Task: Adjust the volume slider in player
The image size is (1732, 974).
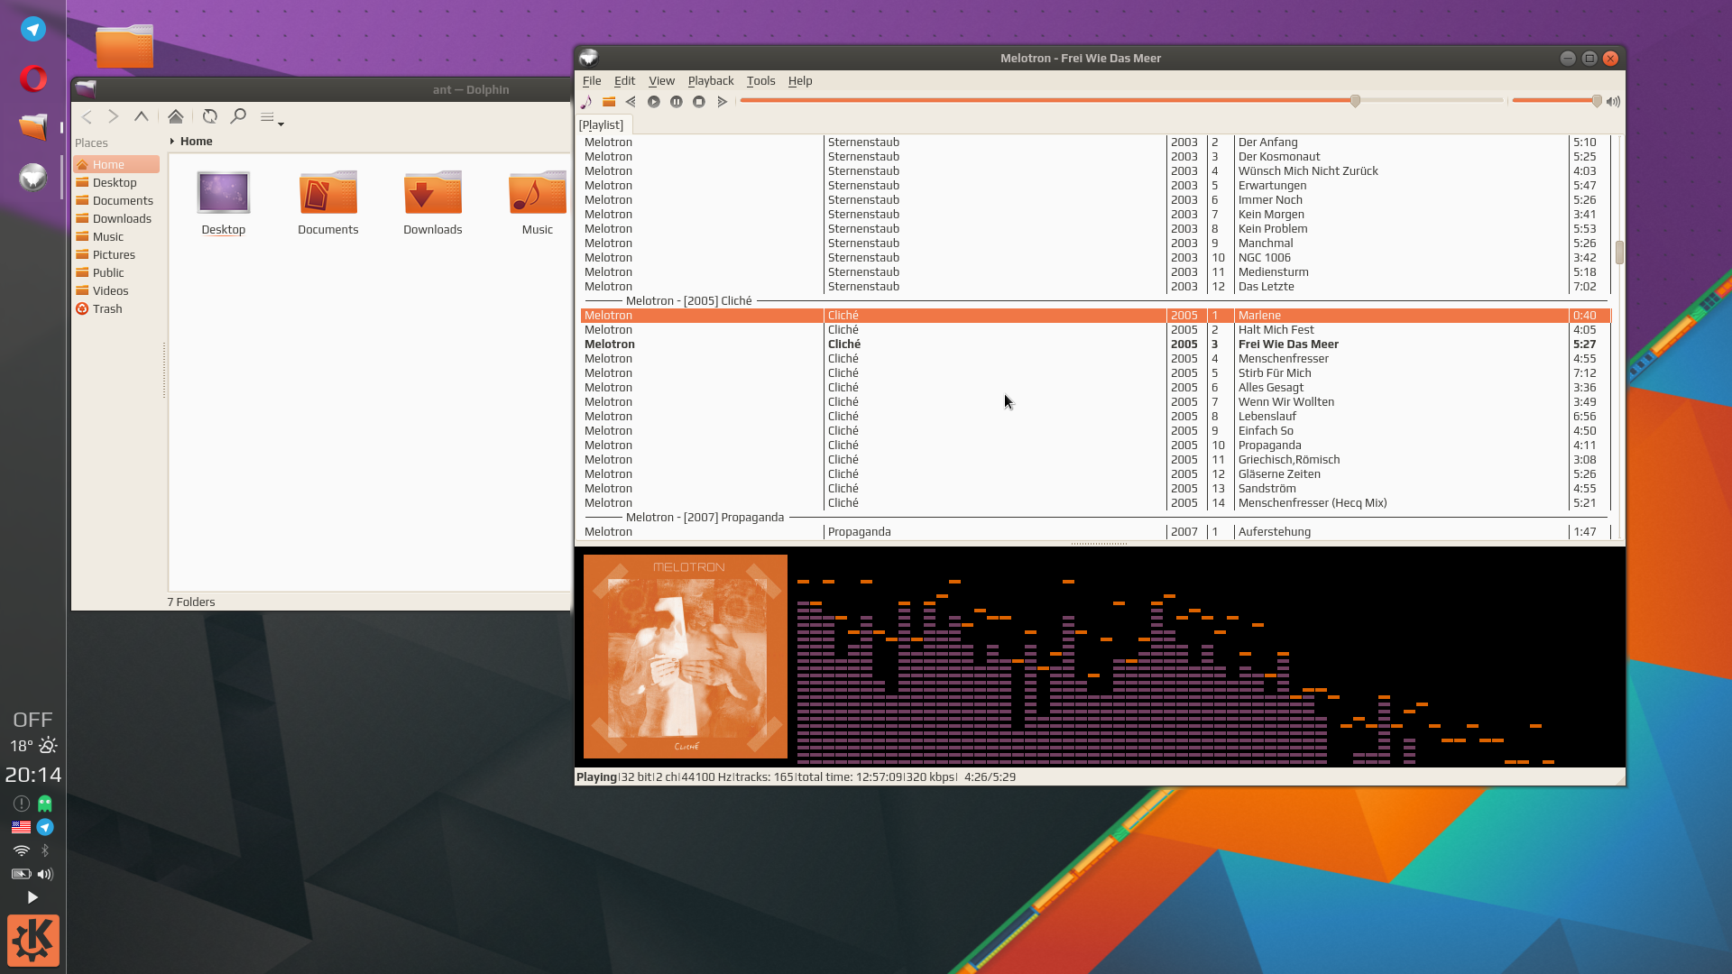Action: tap(1556, 101)
